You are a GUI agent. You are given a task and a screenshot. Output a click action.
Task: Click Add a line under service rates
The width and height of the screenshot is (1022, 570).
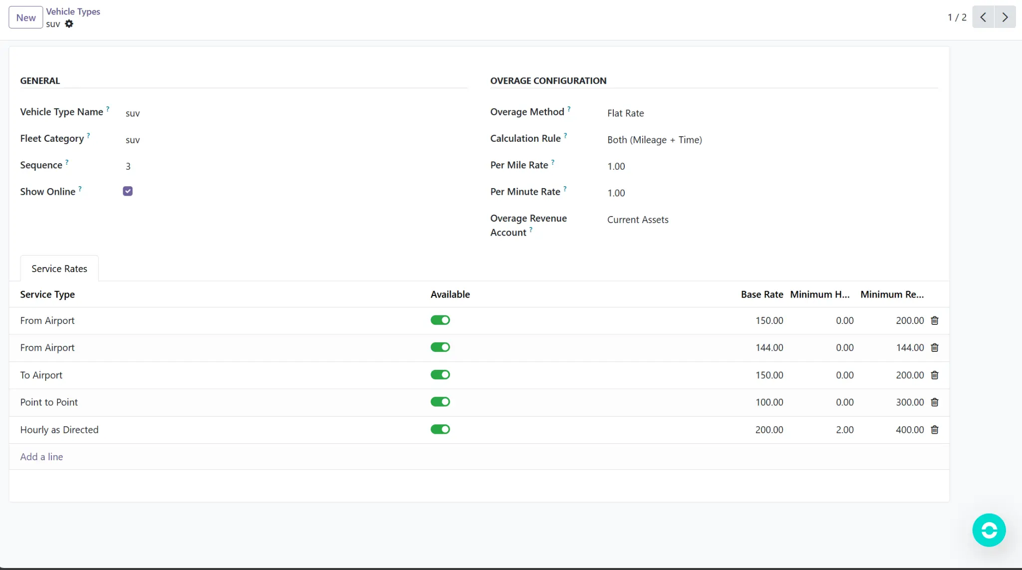(41, 456)
